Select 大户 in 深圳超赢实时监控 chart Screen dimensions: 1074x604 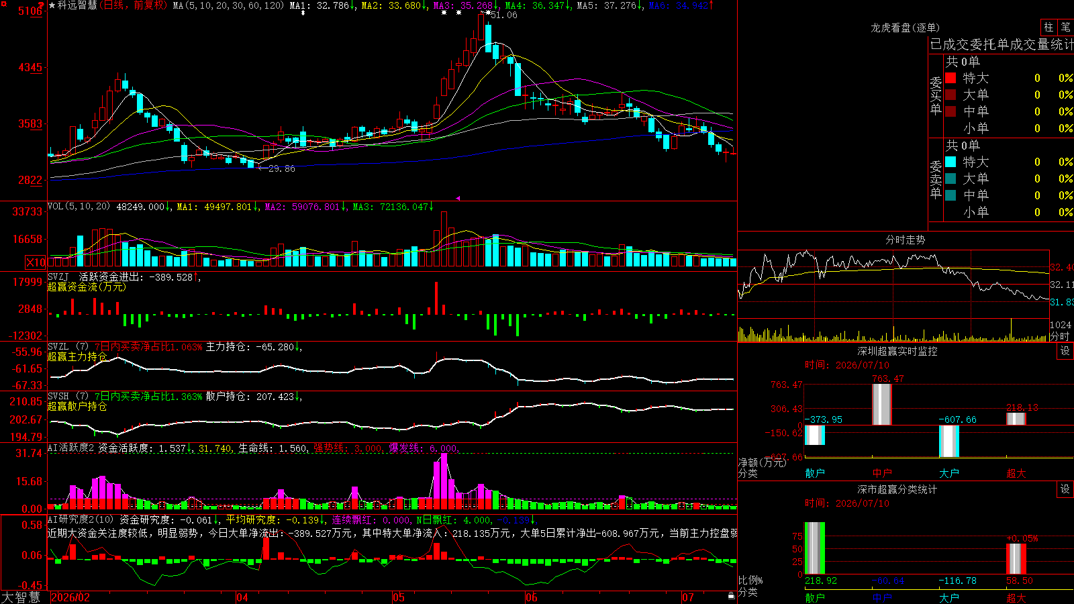(x=949, y=473)
